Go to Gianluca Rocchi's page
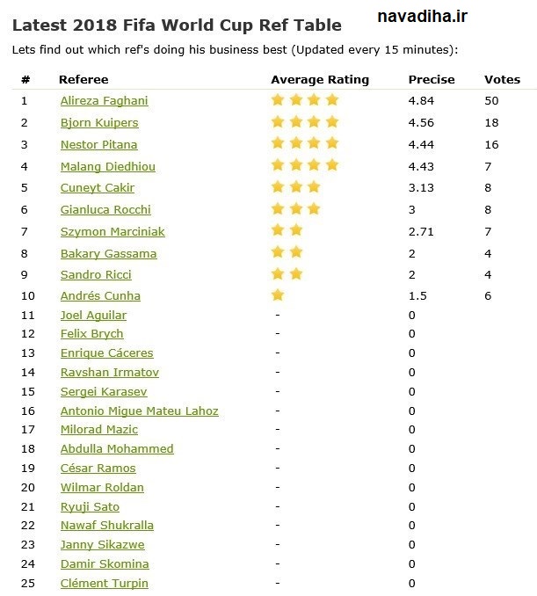Image resolution: width=537 pixels, height=596 pixels. click(105, 210)
